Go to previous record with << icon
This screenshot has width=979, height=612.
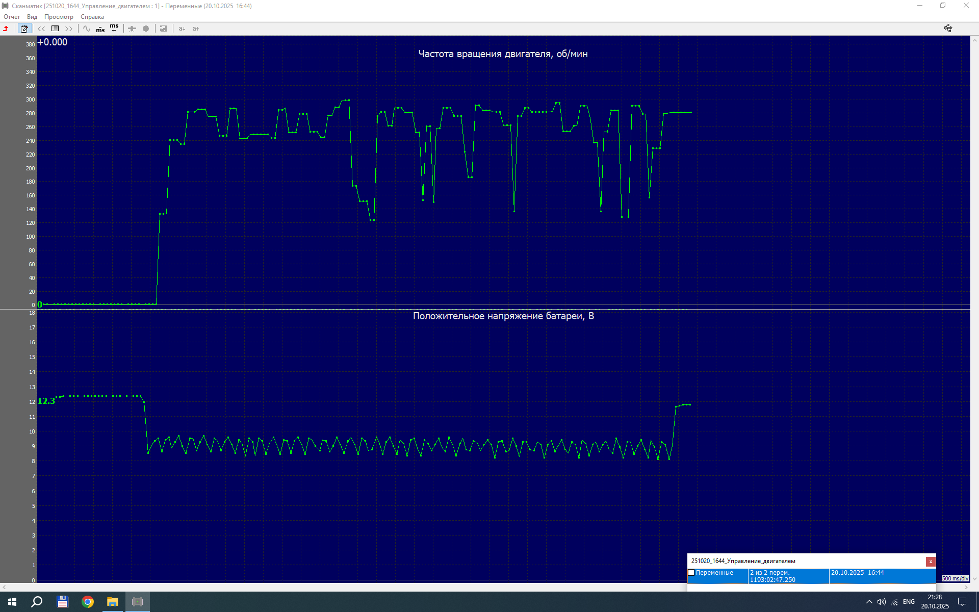coord(41,29)
